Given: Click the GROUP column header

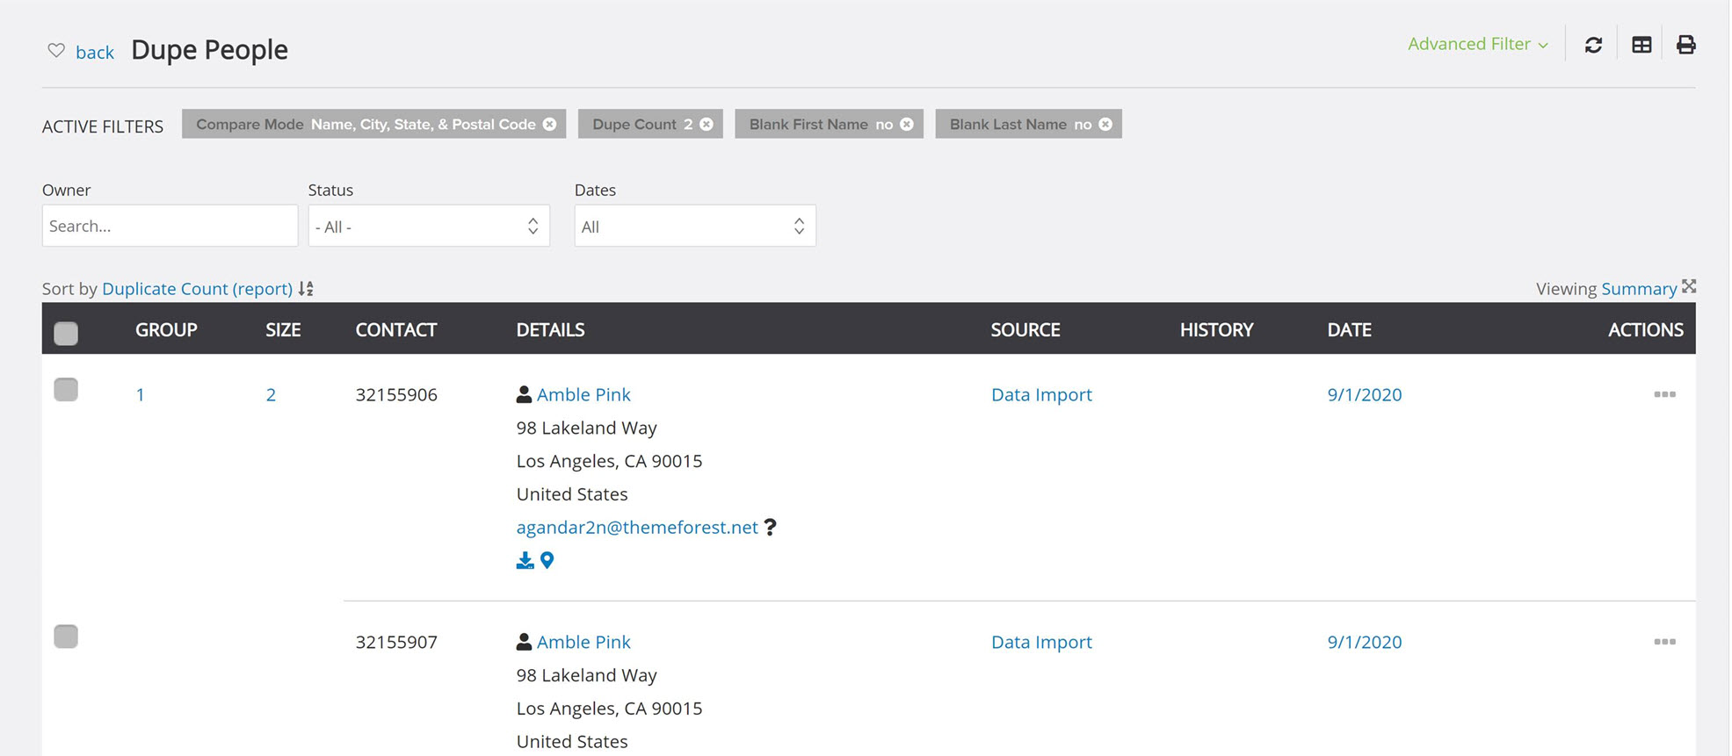Looking at the screenshot, I should point(166,330).
